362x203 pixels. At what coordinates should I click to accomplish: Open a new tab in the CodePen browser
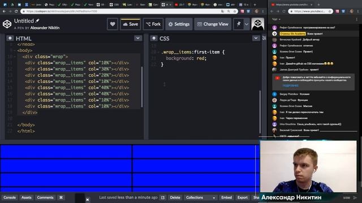tap(255, 5)
